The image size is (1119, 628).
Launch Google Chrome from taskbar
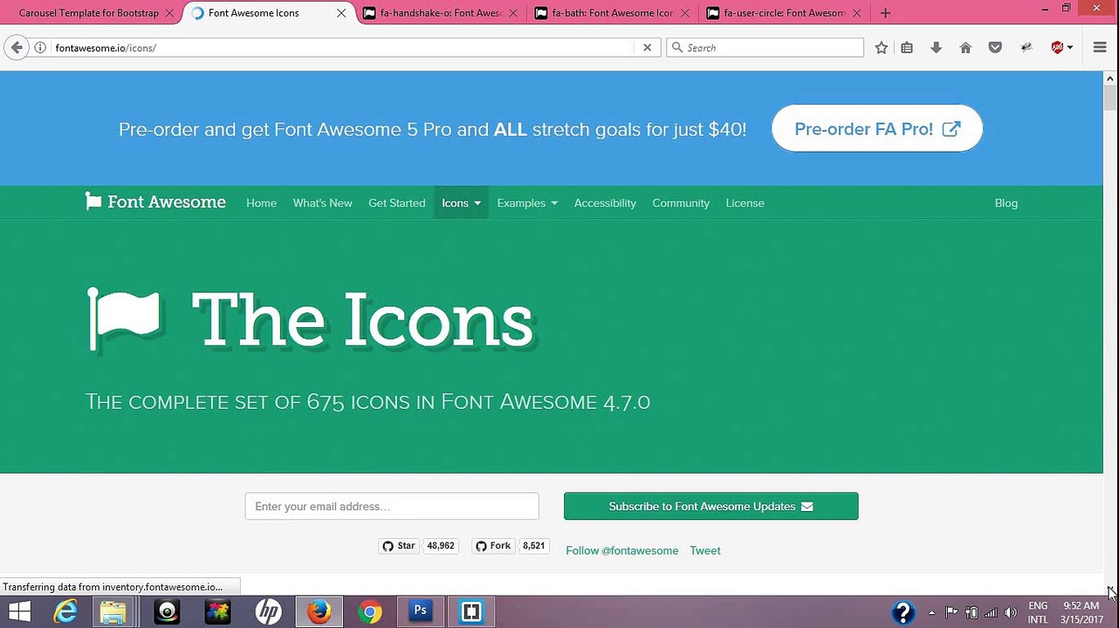370,612
